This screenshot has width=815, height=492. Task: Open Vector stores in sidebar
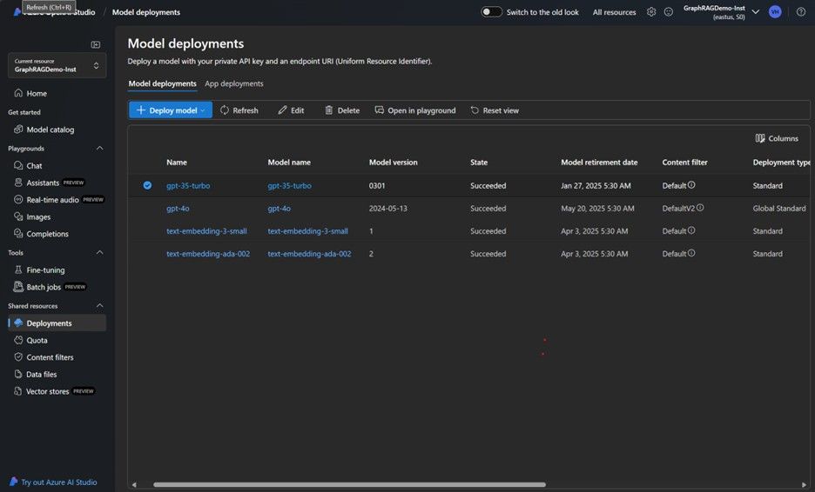(x=48, y=391)
